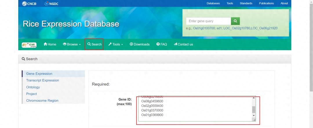Select Transcript Expression in sidebar
313x128 pixels.
coord(43,81)
